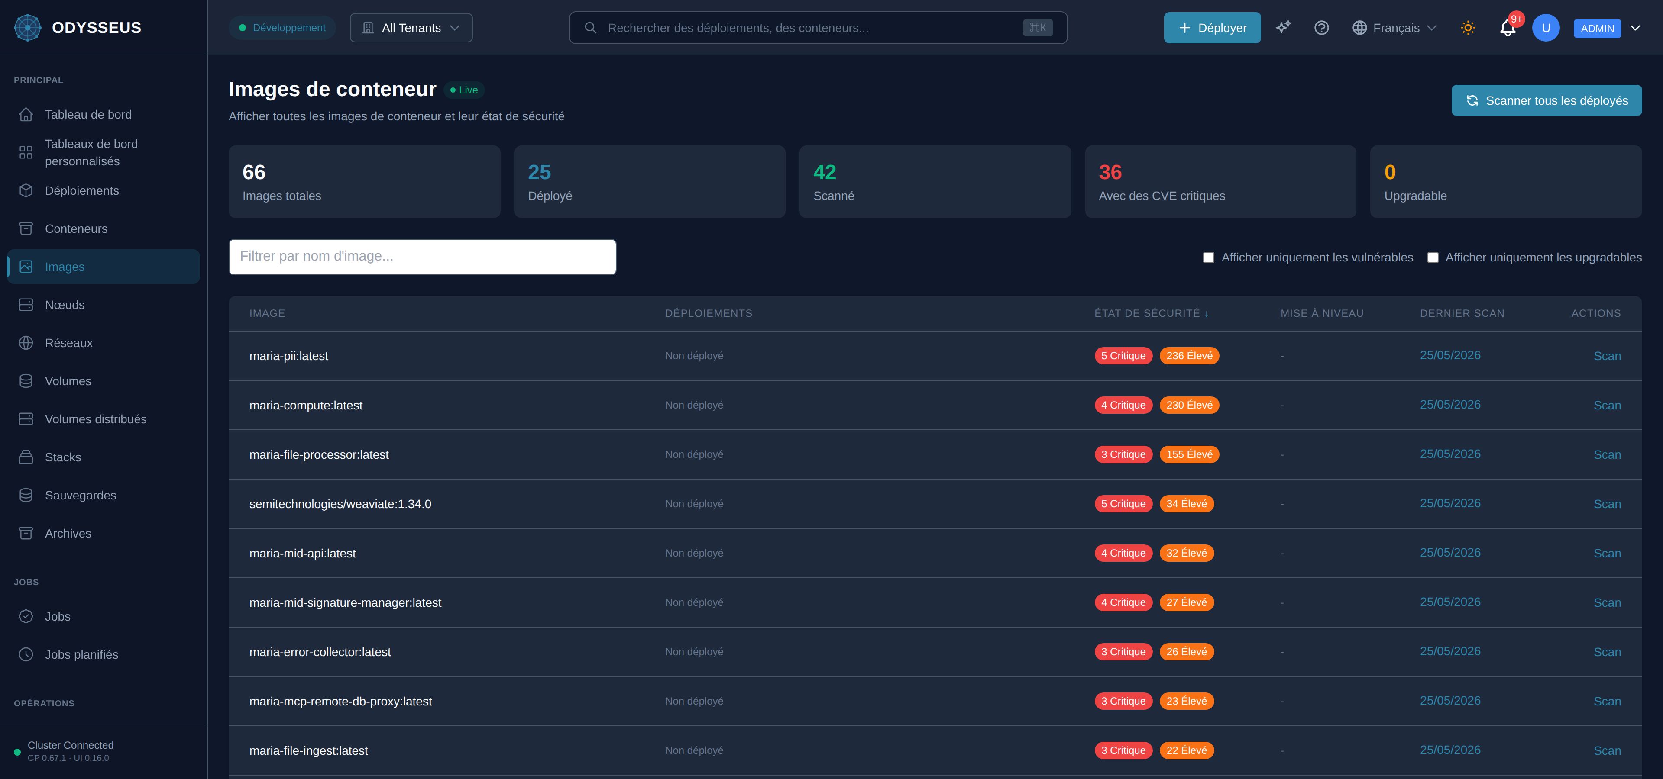Click the Stacks sidebar icon
Screen dimensions: 1663x779
click(26, 457)
